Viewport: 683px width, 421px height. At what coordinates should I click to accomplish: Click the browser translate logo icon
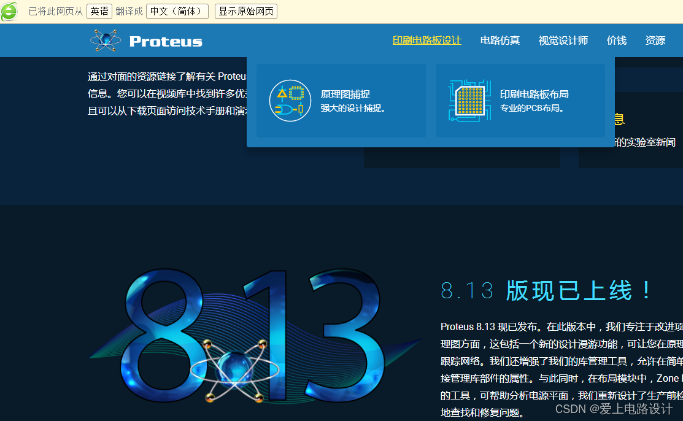point(9,11)
